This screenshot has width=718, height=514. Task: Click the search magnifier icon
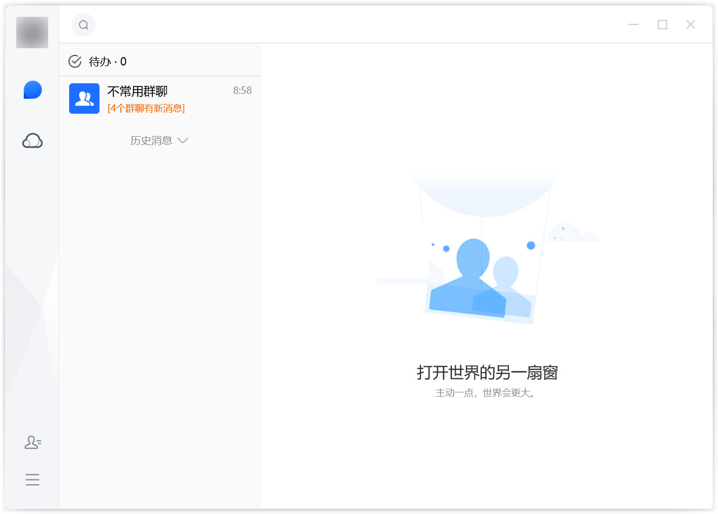[83, 25]
